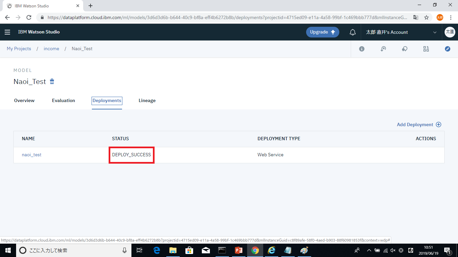This screenshot has height=257, width=458.
Task: Expand the Account dropdown
Action: 435,32
